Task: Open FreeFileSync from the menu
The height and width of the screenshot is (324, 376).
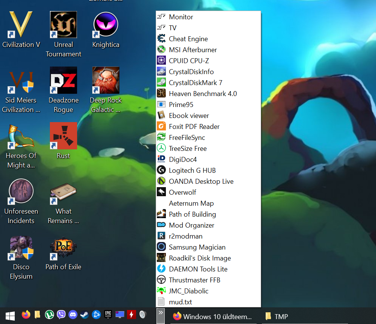Action: point(208,137)
